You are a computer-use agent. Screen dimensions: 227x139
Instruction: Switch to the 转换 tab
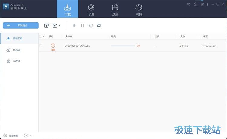pos(139,9)
